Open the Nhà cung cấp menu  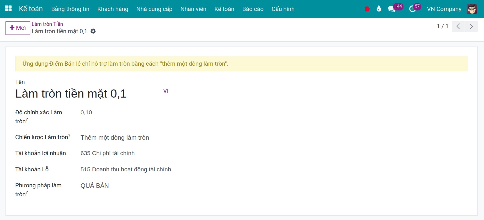[x=154, y=9]
